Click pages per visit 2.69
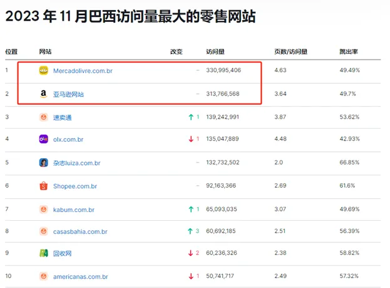Image resolution: width=390 pixels, height=288 pixels. click(x=280, y=186)
